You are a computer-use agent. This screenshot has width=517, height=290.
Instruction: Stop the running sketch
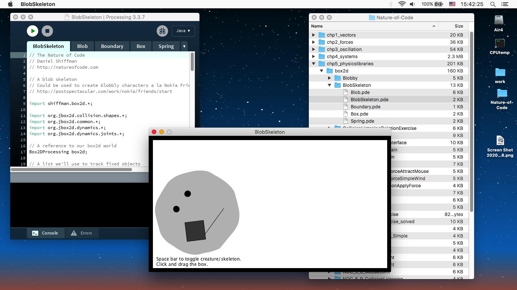47,31
